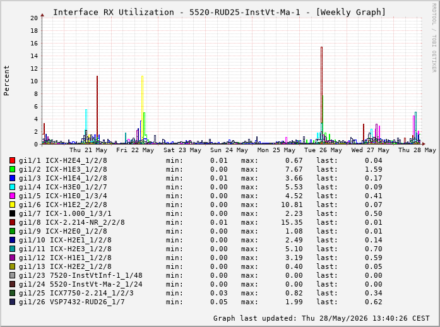Click the 'gi1/26 VSP7432-RUD26_1/7' legend label
Screen dimensions: 440x327
(72, 302)
